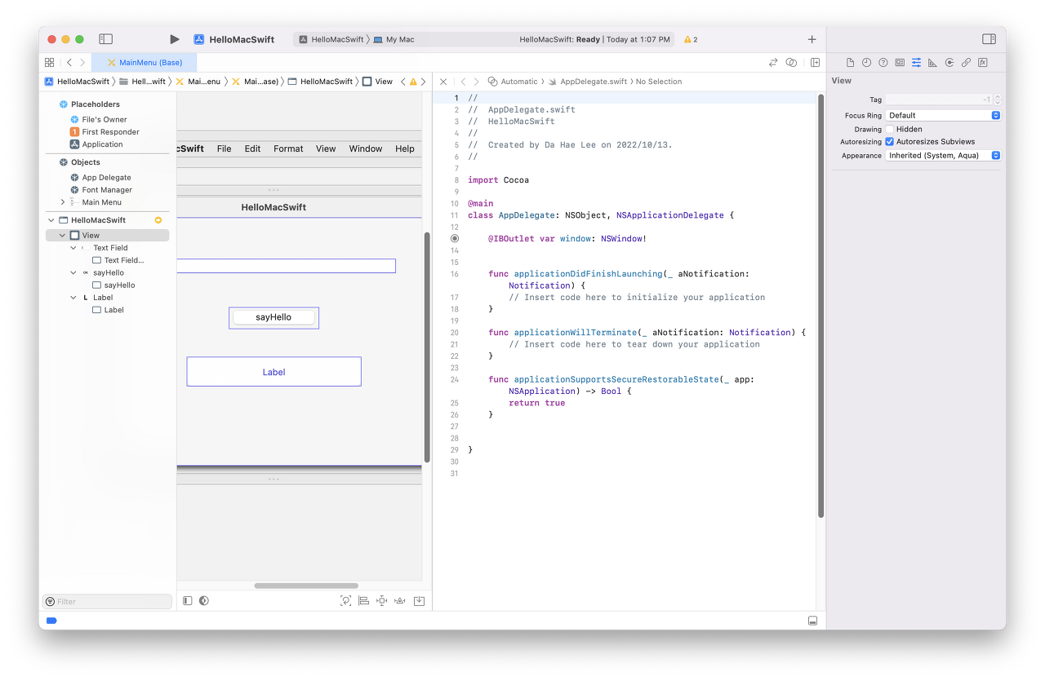1045x681 pixels.
Task: Click the Filter field in outline
Action: coord(107,602)
